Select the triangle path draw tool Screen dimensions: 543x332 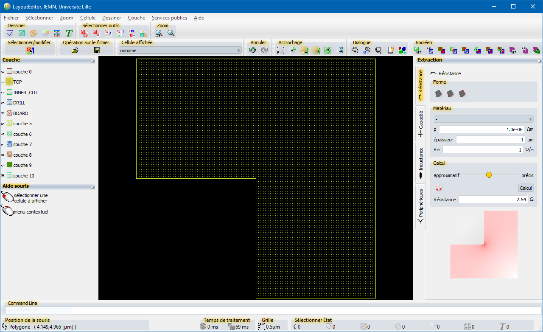pos(10,33)
